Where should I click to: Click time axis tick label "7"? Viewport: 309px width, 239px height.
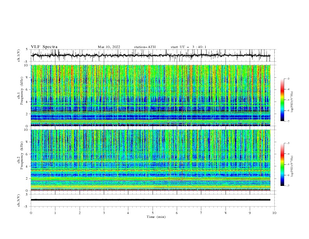click(201, 213)
